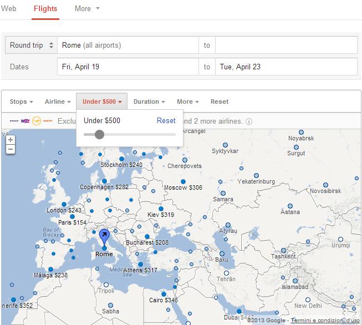This screenshot has width=362, height=325.
Task: Click the Ryanair logo icon
Action: point(14,121)
